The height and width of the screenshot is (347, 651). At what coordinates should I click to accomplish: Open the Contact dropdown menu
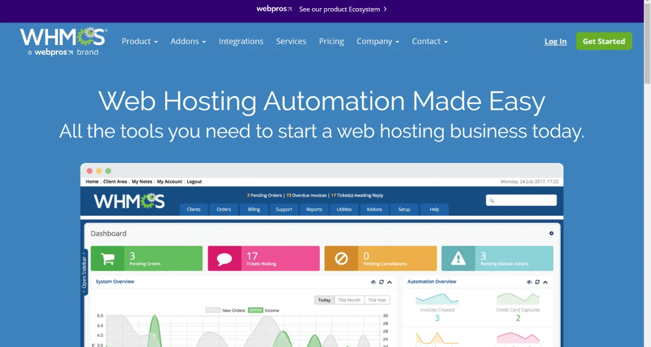(430, 41)
